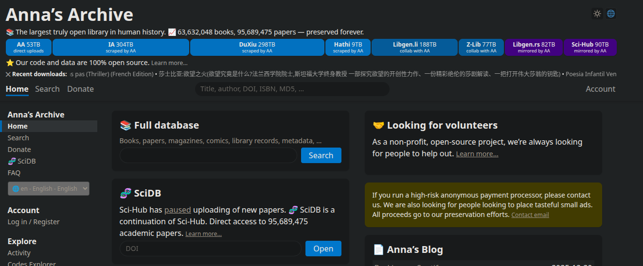
Task: Click the blue Search button
Action: click(x=321, y=155)
